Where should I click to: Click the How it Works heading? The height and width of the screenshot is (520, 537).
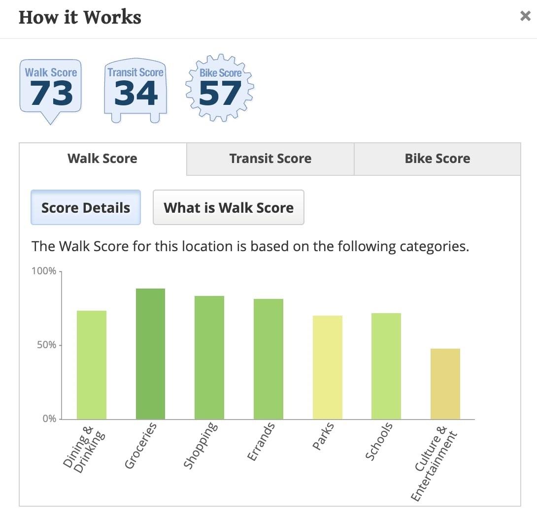[80, 17]
